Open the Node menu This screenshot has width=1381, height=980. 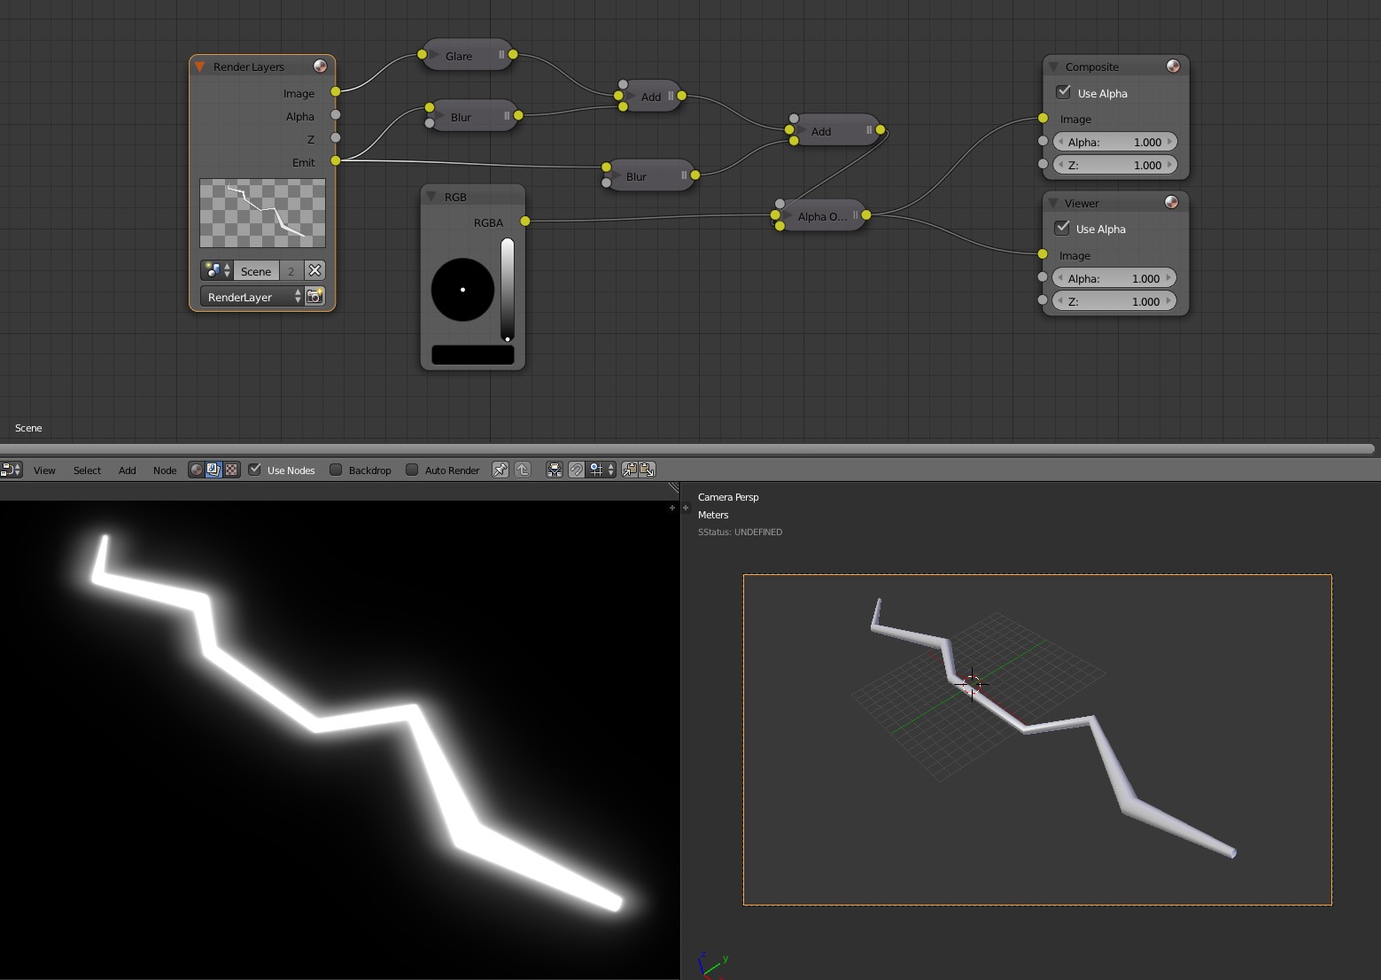pos(164,470)
